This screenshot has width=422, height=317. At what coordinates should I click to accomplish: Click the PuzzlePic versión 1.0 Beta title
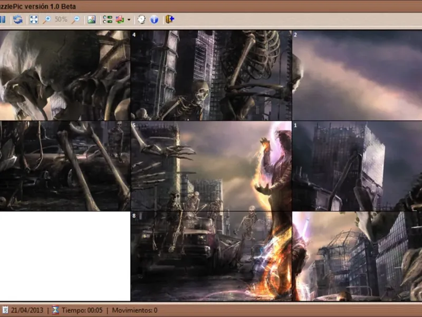[x=37, y=6]
